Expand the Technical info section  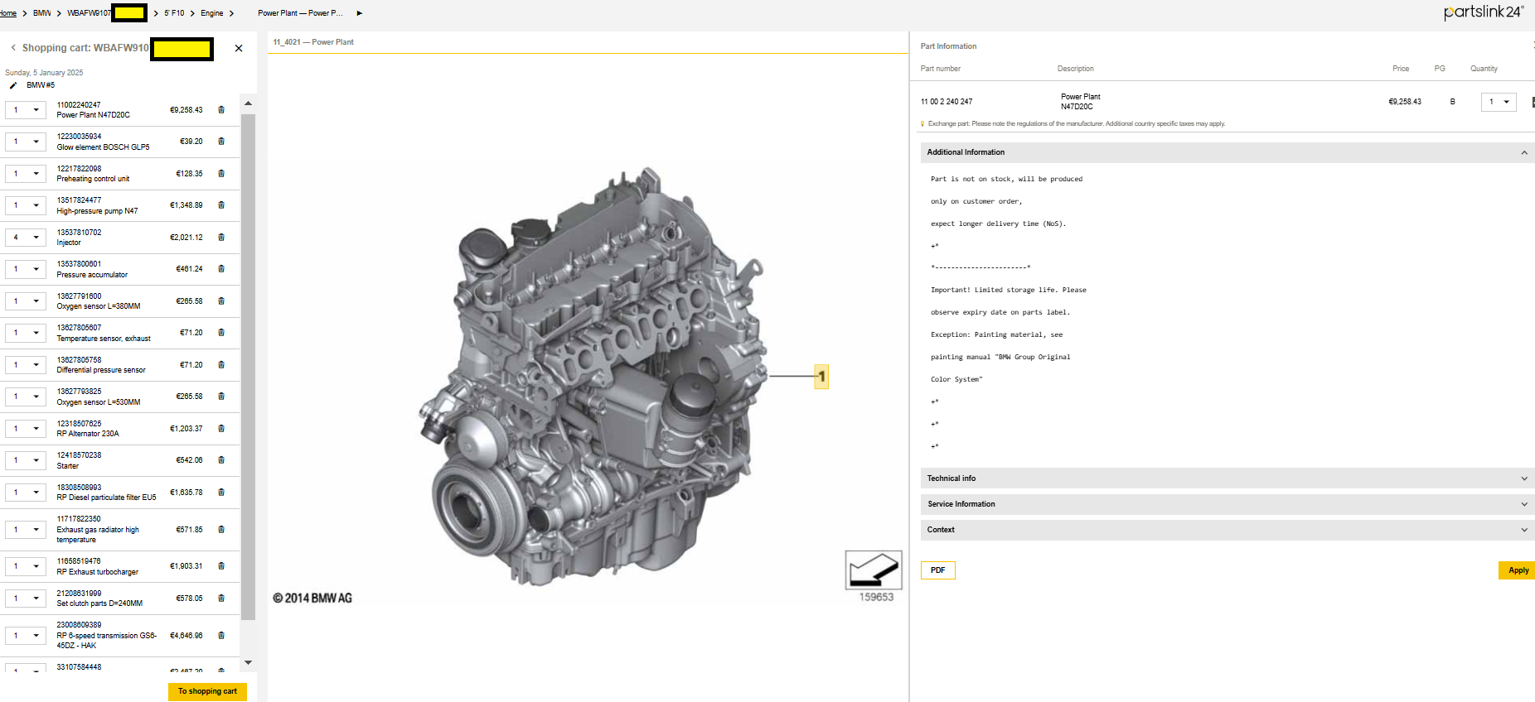pos(1227,478)
